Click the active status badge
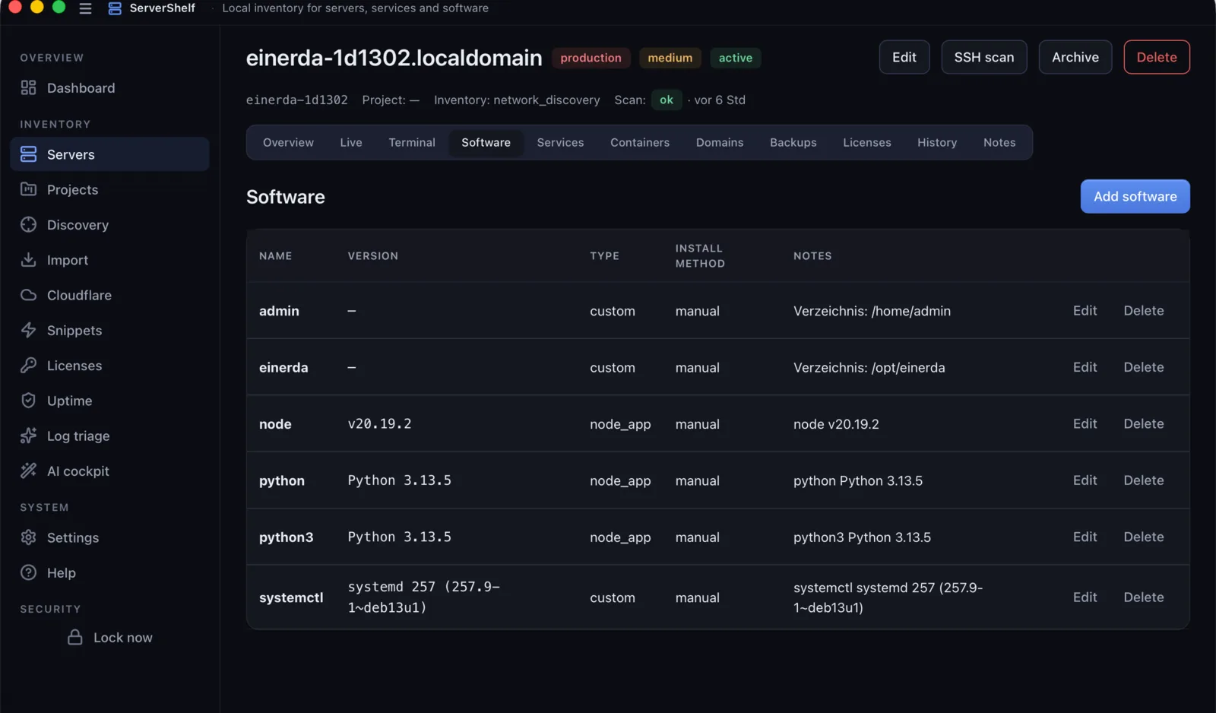 735,58
